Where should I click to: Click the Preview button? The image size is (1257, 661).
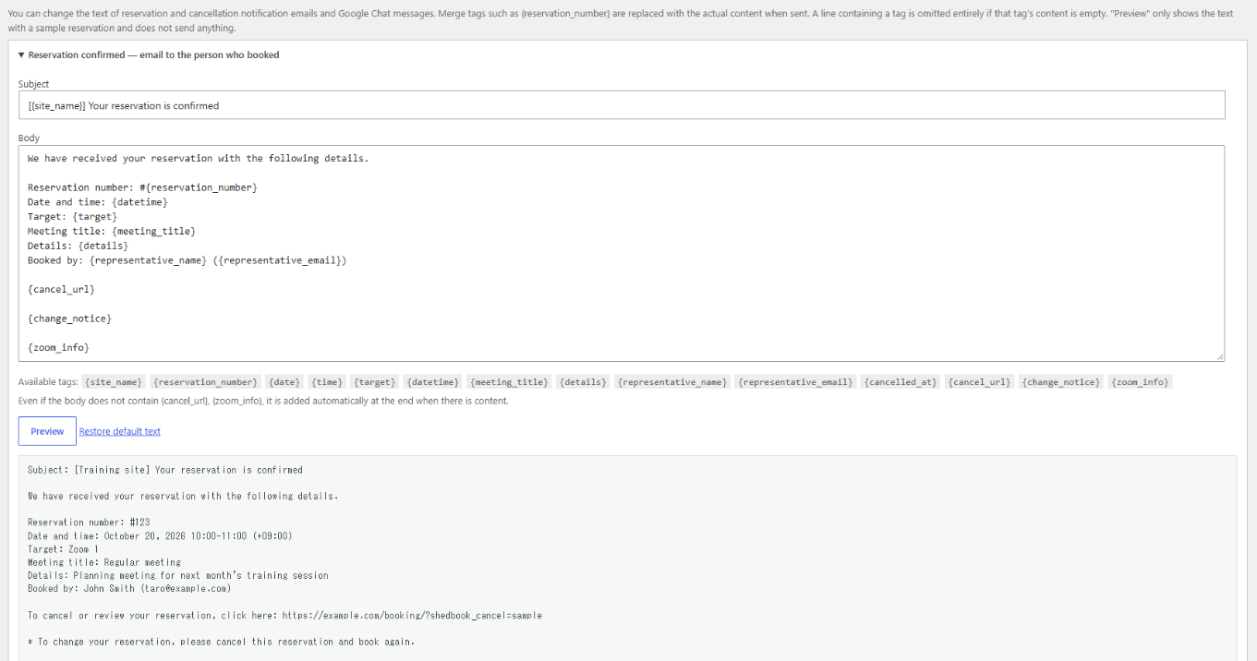point(47,431)
